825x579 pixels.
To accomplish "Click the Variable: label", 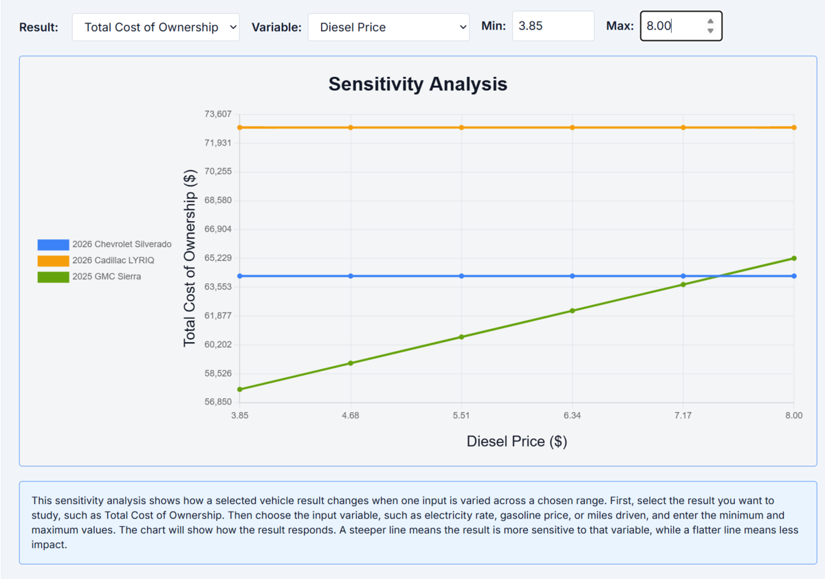I will coord(276,27).
